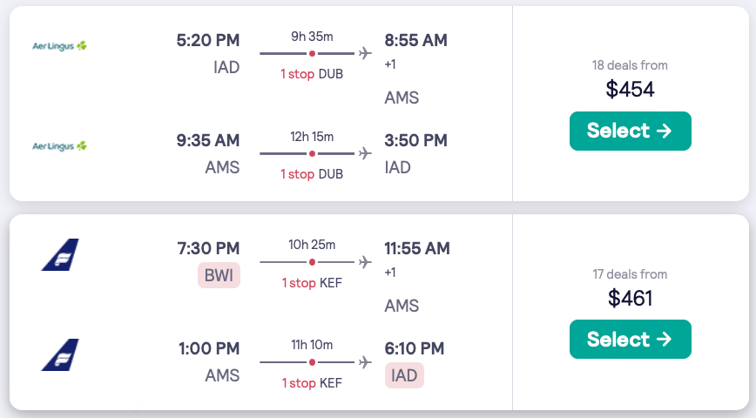The width and height of the screenshot is (756, 418).
Task: Click the airplane icon on the 11h 10m leg
Action: click(x=365, y=362)
